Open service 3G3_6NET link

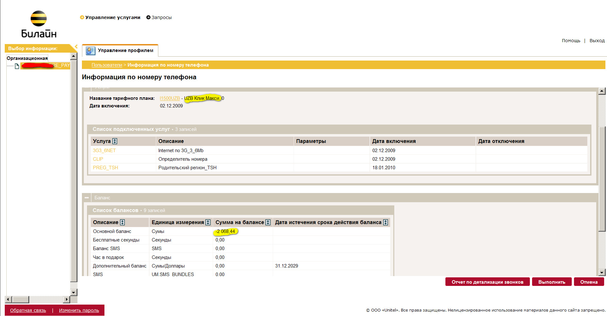coord(104,151)
